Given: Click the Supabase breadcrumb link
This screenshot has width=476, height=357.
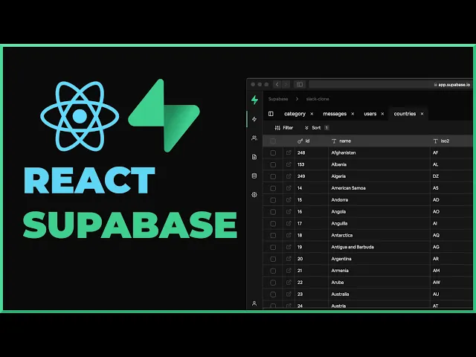Looking at the screenshot, I should (278, 99).
